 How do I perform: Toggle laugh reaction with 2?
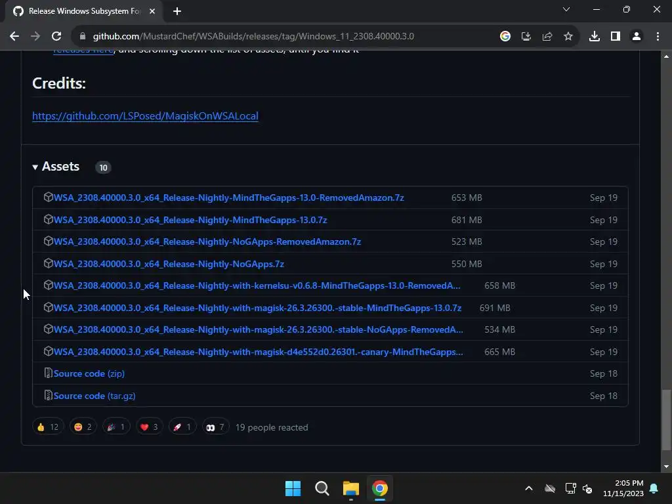[x=83, y=427]
